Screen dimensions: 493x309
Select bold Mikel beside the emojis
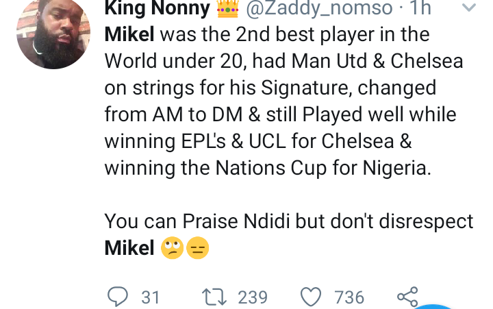tap(129, 248)
